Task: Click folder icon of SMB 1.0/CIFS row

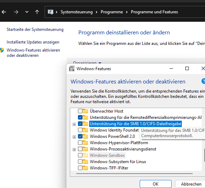Action: [x=85, y=123]
